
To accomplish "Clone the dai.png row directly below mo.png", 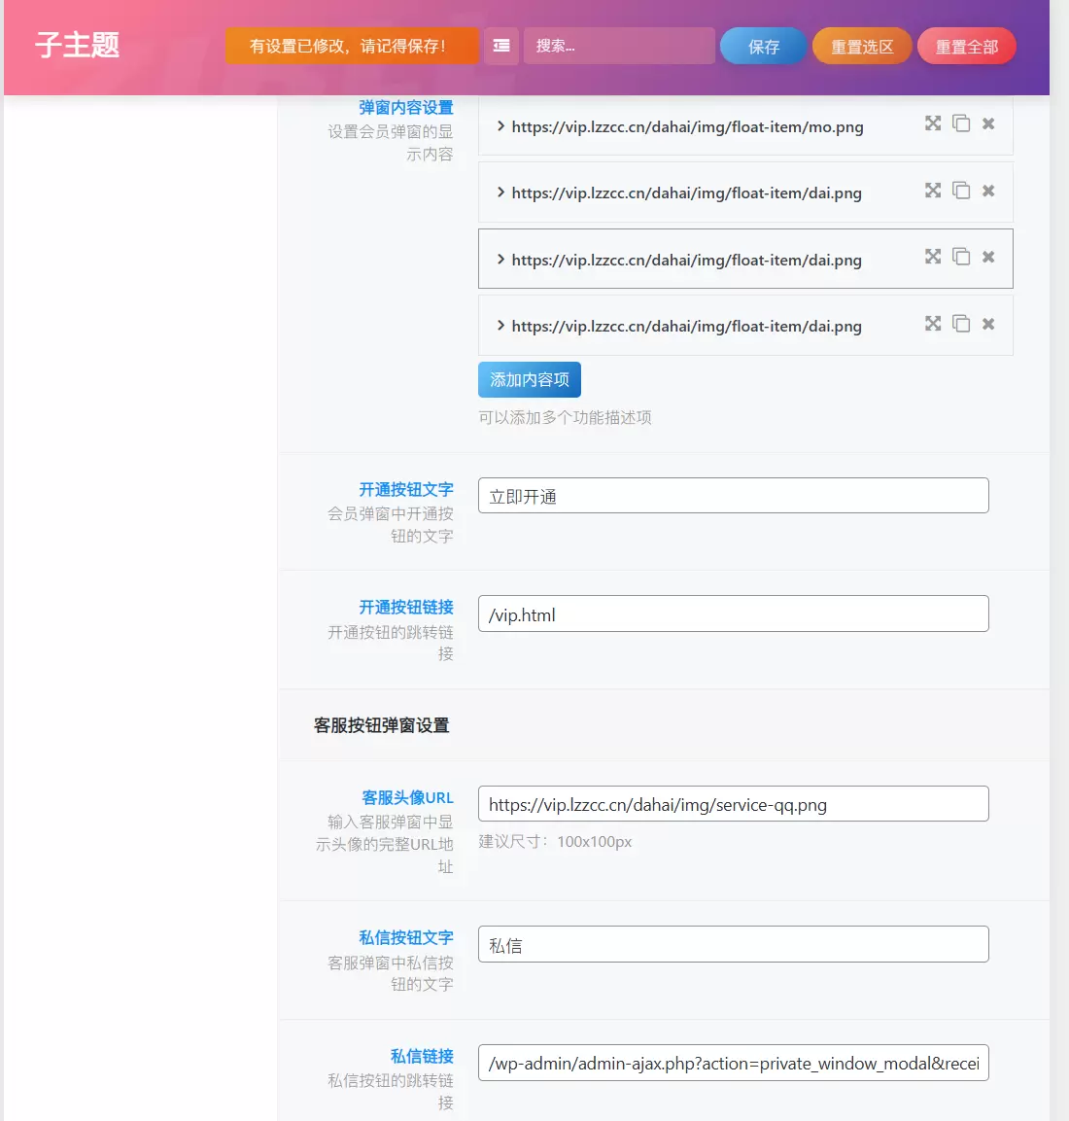I will point(961,191).
